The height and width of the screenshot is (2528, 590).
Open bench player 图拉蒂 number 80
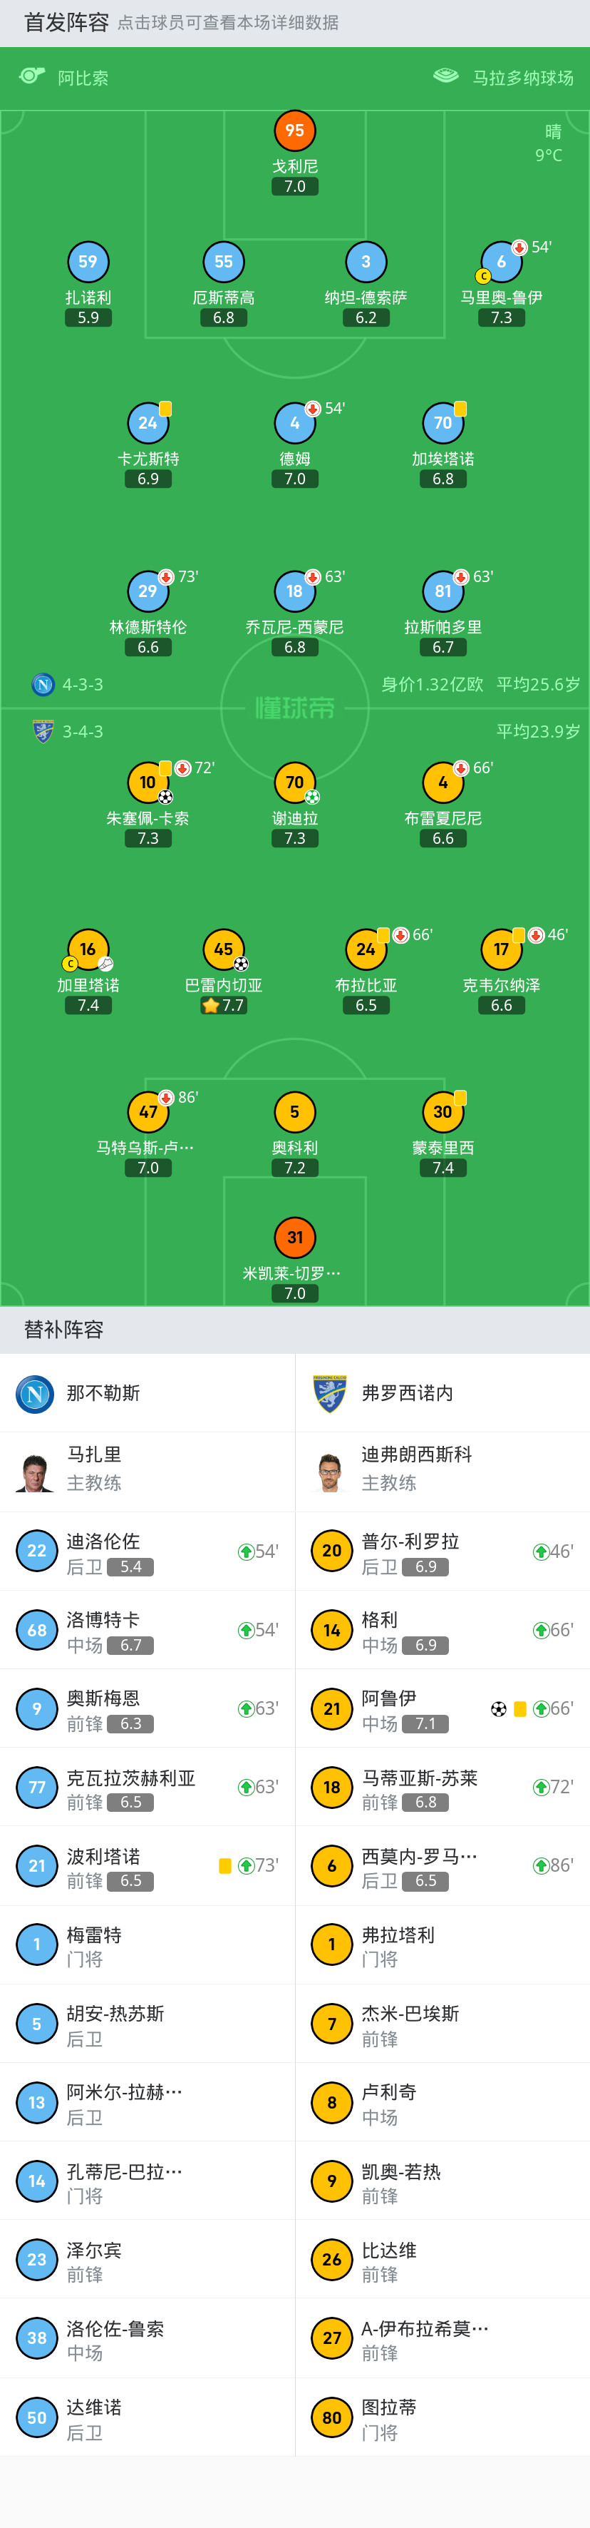(443, 2417)
